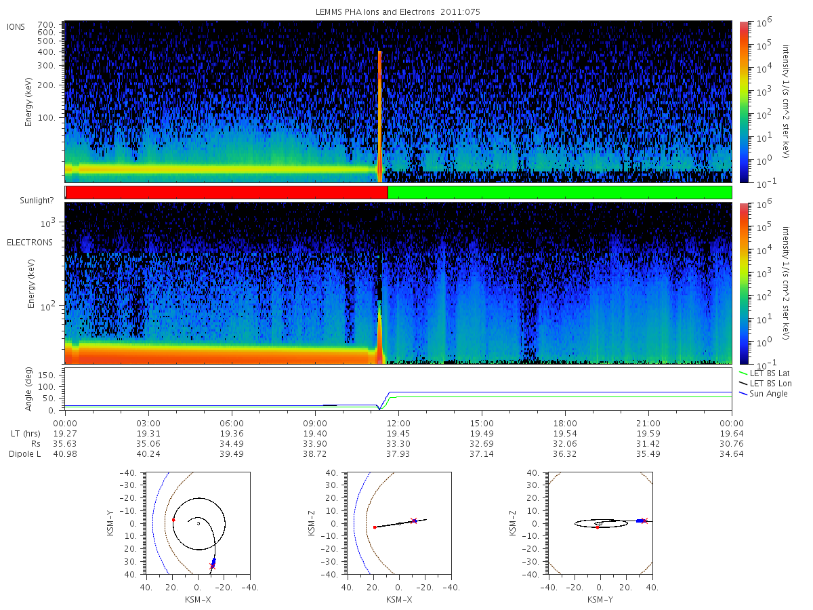813x610 pixels.
Task: Select the Dipole L row label
Action: point(25,454)
